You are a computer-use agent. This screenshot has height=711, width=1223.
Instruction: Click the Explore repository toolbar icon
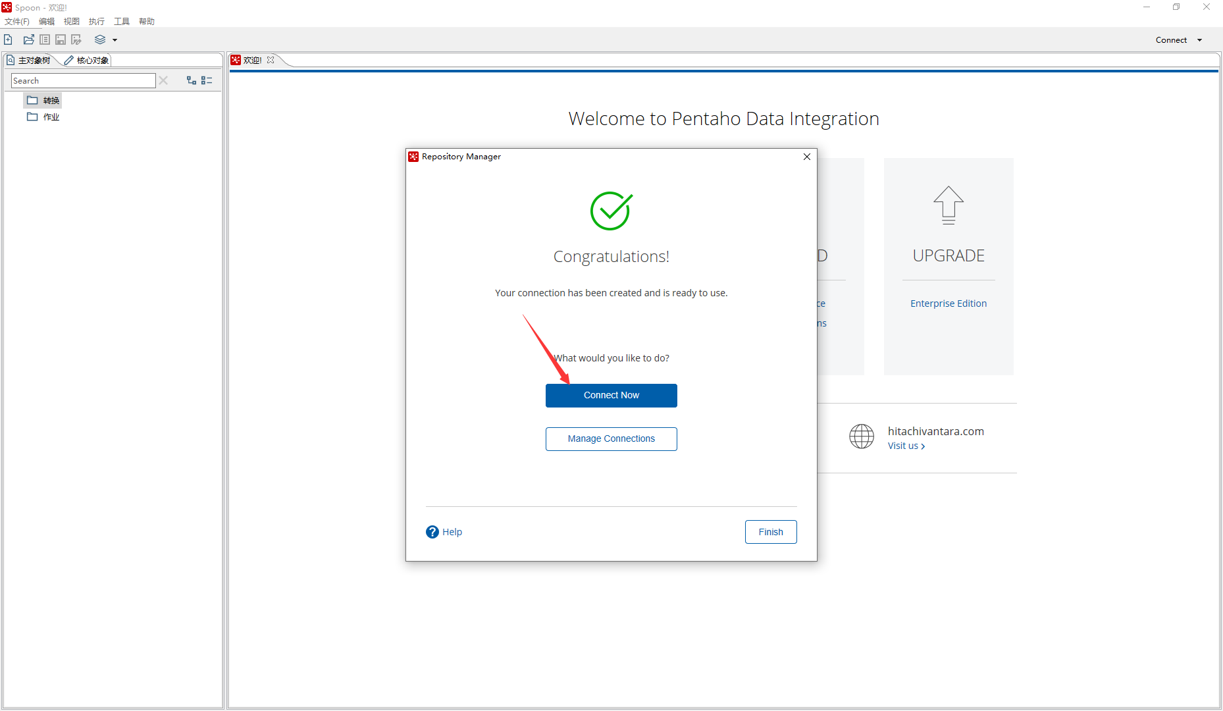click(x=45, y=39)
